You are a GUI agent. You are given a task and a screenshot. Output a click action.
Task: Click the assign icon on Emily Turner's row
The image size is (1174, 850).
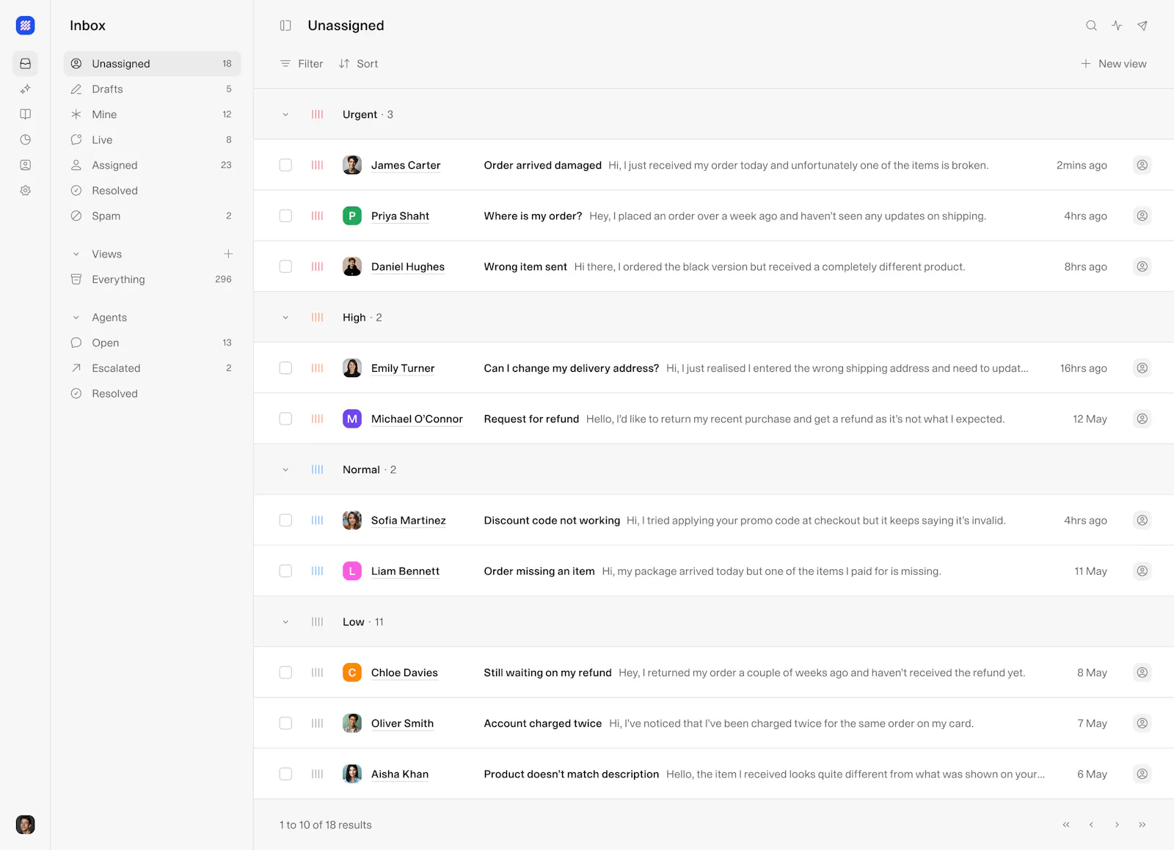[x=1142, y=368]
